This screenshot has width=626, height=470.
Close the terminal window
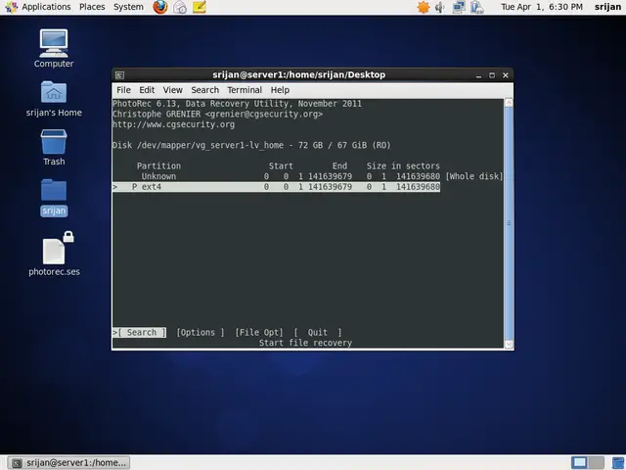[506, 75]
